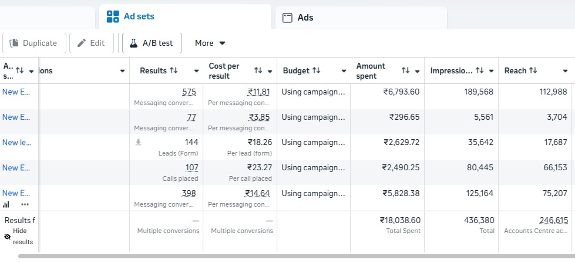The height and width of the screenshot is (263, 575).
Task: Start an A/B test
Action: pyautogui.click(x=152, y=43)
